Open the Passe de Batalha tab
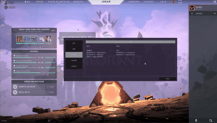This screenshot has width=217, height=123. click(x=59, y=2)
